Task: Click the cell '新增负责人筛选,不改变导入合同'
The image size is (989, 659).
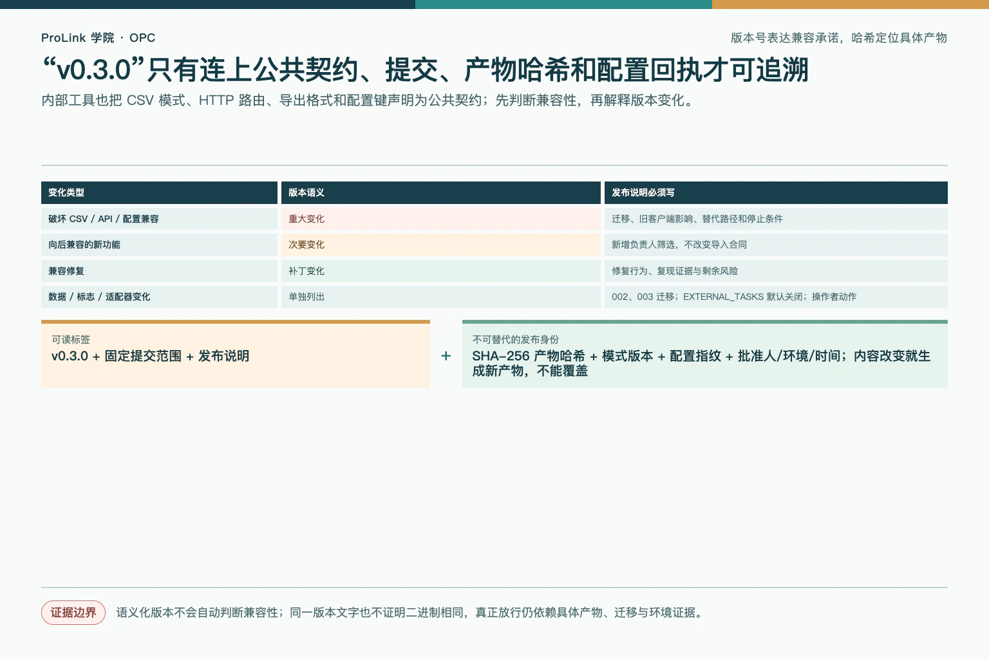Action: (x=776, y=245)
